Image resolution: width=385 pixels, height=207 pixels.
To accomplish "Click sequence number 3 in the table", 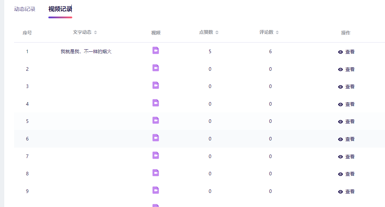I will pyautogui.click(x=27, y=86).
